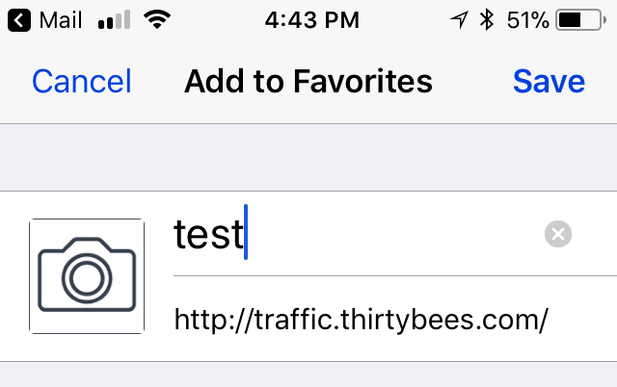
Task: Click the cellular signal bars indicator
Action: pyautogui.click(x=114, y=20)
